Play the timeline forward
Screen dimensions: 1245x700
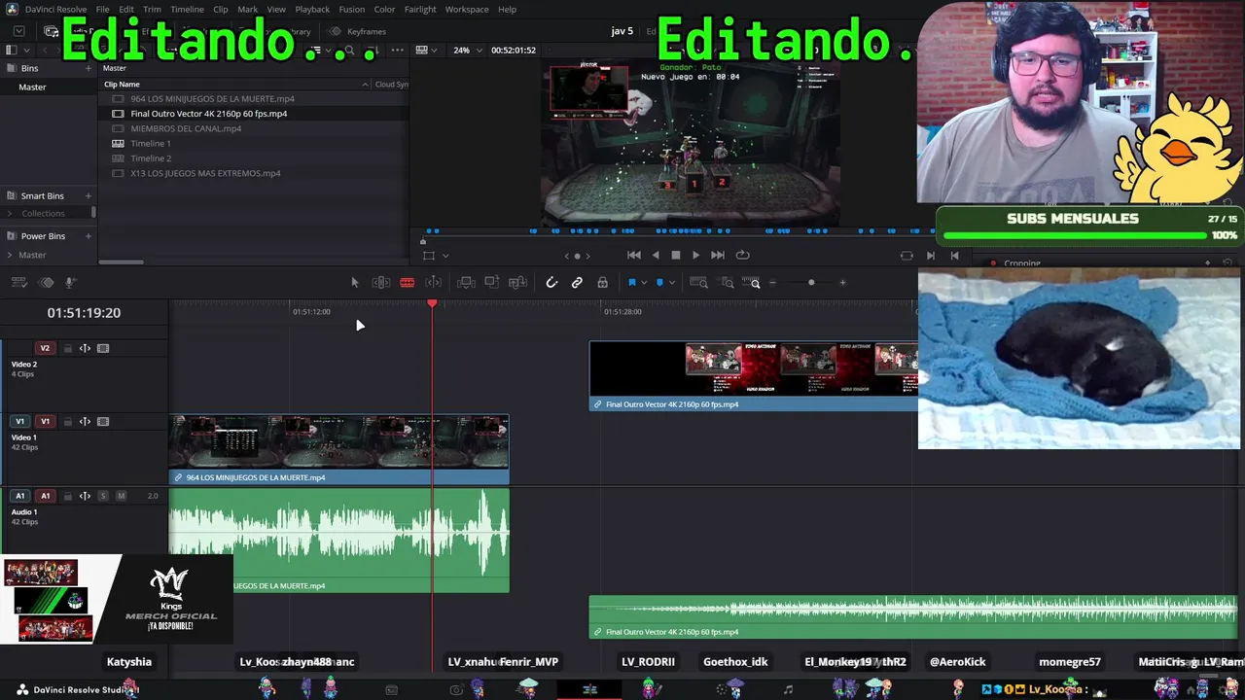pos(695,255)
